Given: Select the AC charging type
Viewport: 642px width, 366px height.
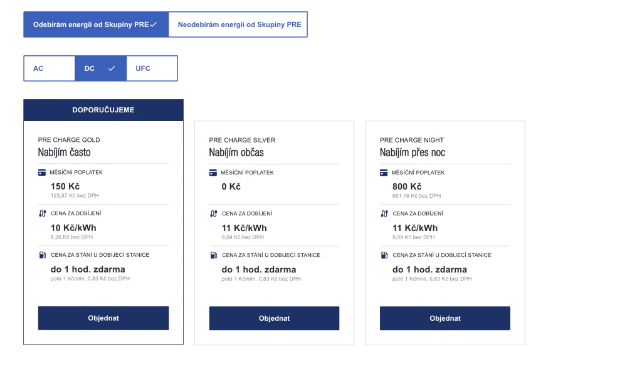Looking at the screenshot, I should click(49, 68).
